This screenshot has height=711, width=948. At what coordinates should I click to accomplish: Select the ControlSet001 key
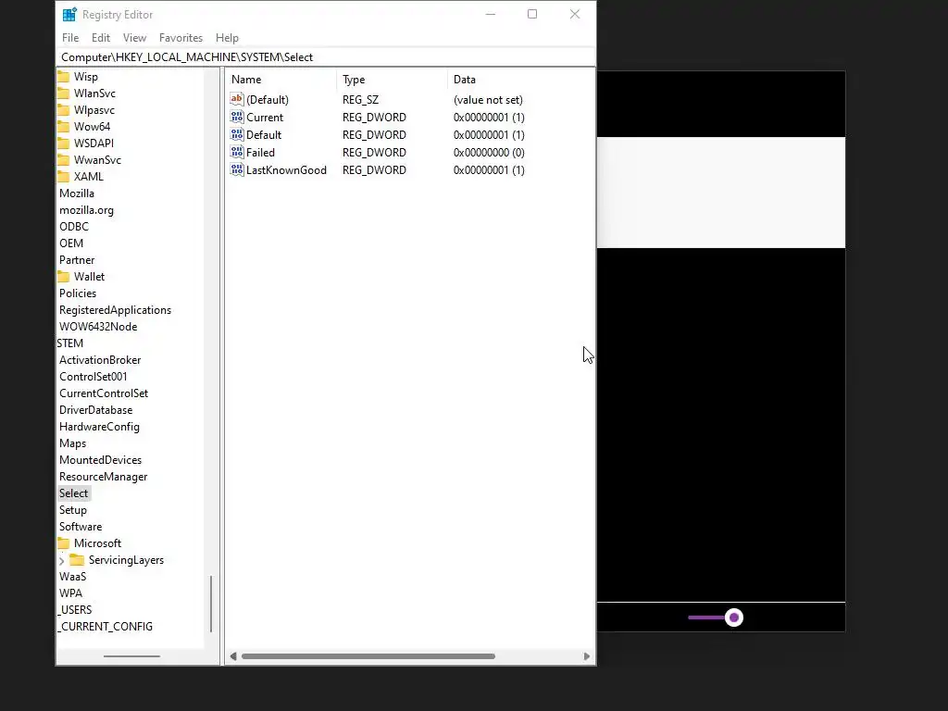[x=94, y=376]
